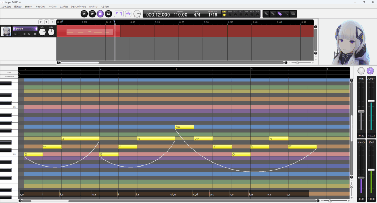This screenshot has width=377, height=203.
Task: Start playback with the play button
Action: (x=92, y=14)
